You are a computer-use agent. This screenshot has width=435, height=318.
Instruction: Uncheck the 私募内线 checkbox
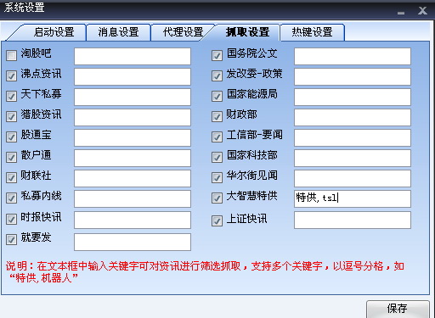coord(11,198)
